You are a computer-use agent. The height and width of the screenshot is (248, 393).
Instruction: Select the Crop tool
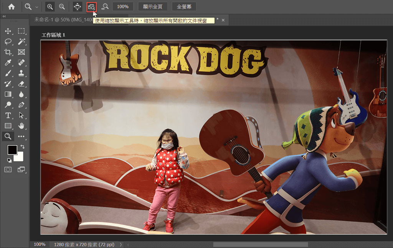(8, 52)
